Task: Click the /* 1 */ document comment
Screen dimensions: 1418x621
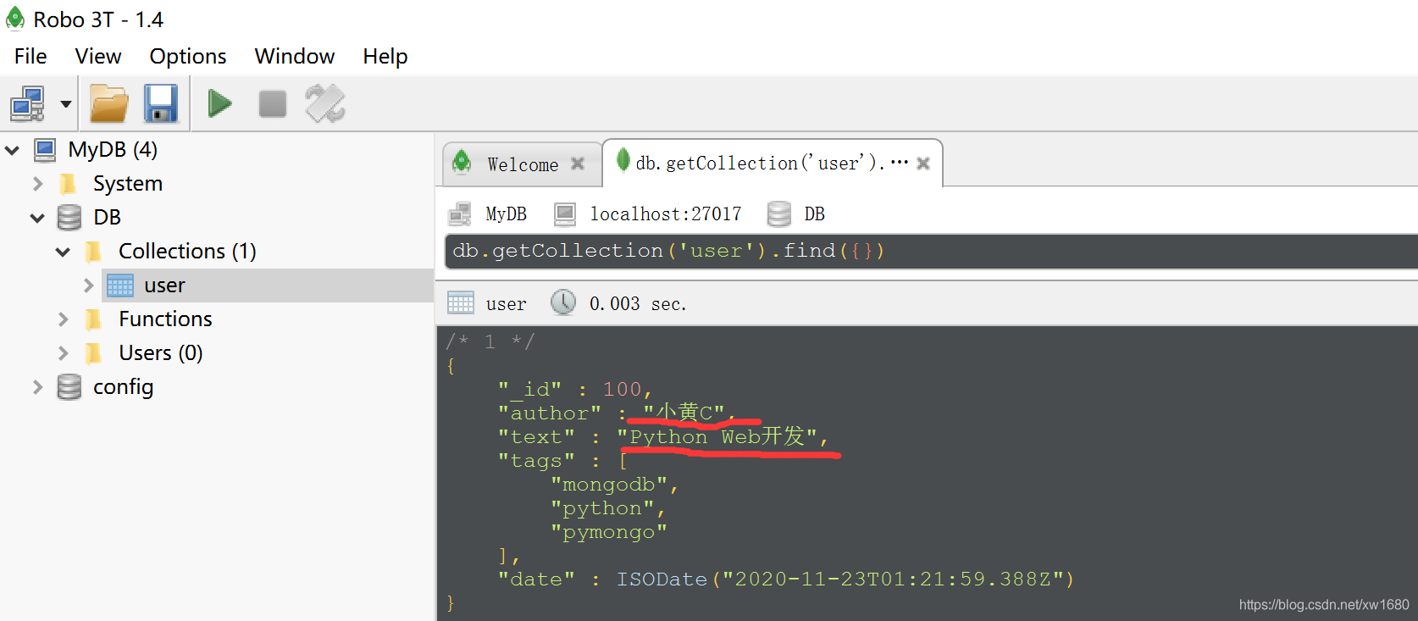Action: pyautogui.click(x=490, y=341)
